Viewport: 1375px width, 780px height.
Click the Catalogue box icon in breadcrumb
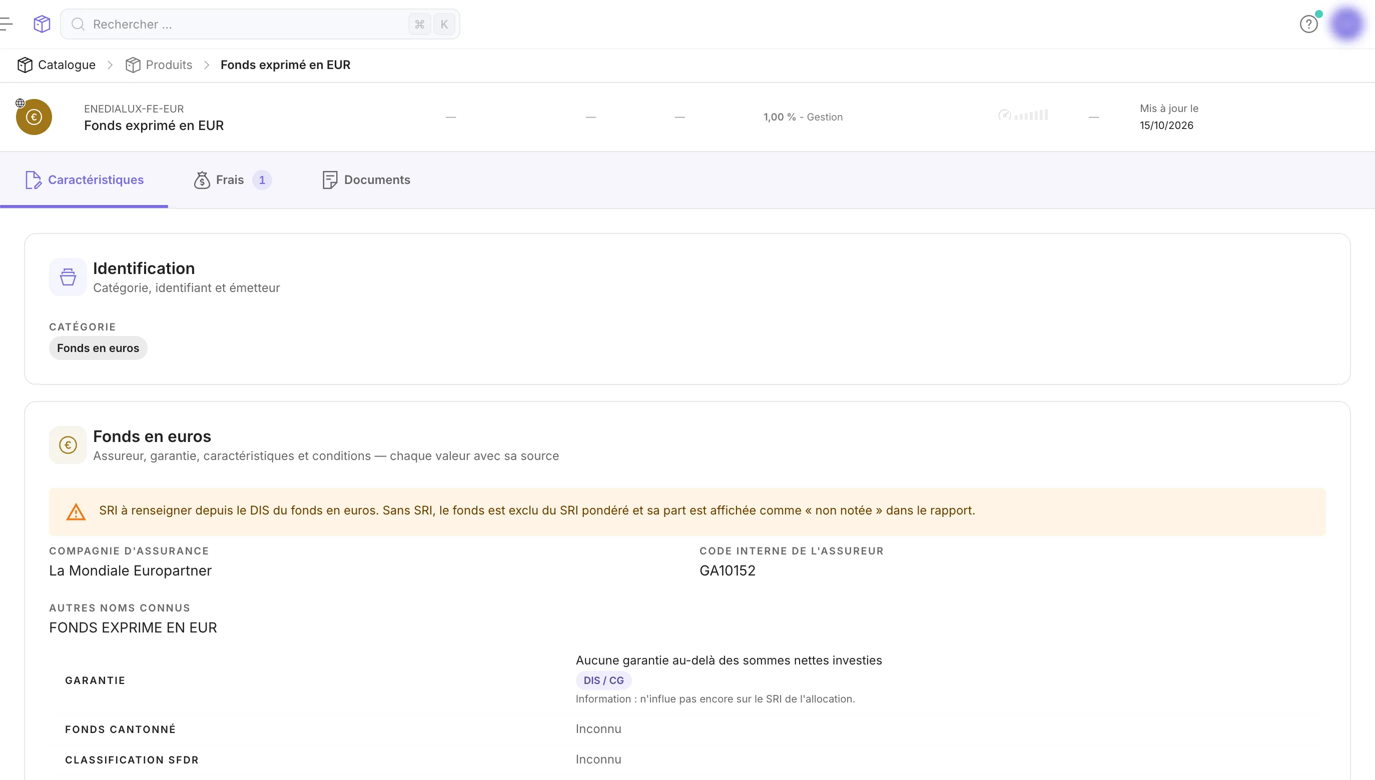pos(25,65)
